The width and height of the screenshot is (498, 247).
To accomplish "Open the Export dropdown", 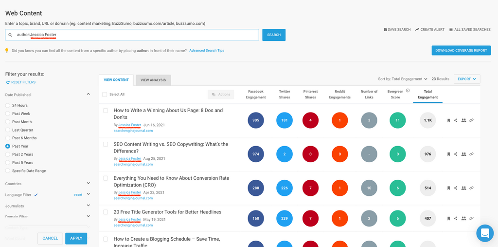I will pos(467,79).
